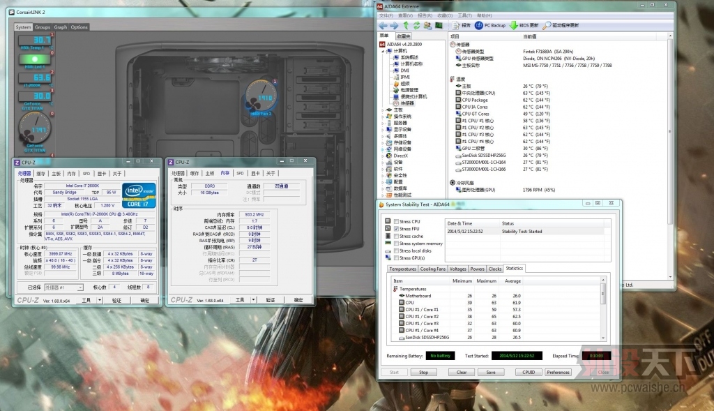Switch to the Temperatures tab in Stability Test

pos(402,269)
